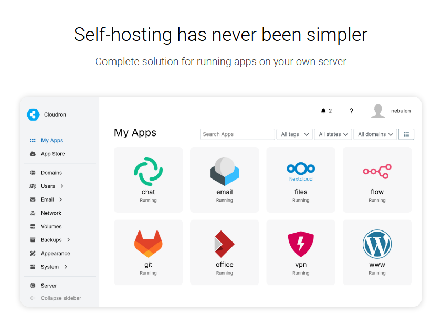This screenshot has height=336, width=442.
Task: Open the notifications bell icon
Action: click(323, 111)
